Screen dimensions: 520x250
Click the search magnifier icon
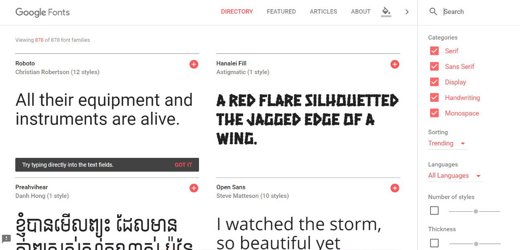point(433,12)
